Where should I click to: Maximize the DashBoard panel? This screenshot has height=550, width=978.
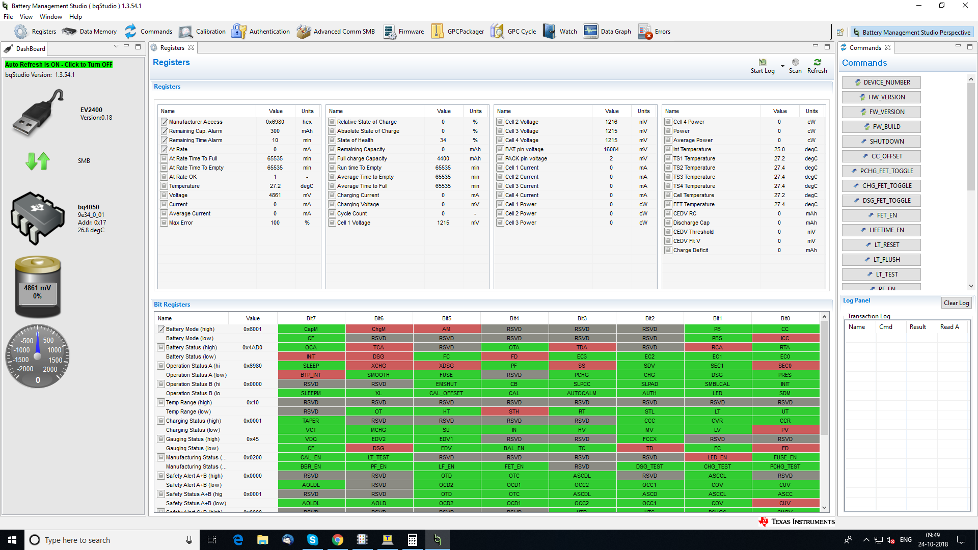(x=138, y=46)
